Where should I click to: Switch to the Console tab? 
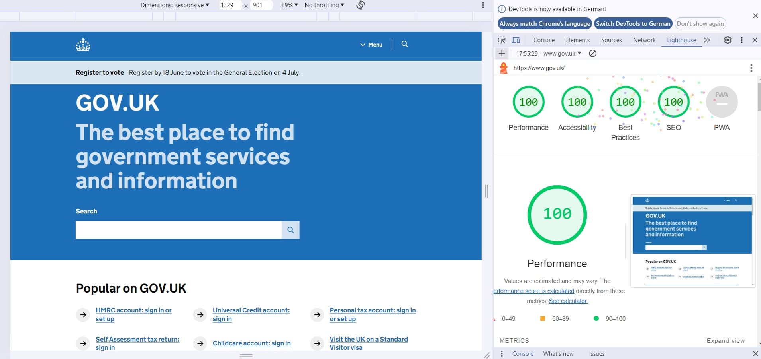coord(544,40)
